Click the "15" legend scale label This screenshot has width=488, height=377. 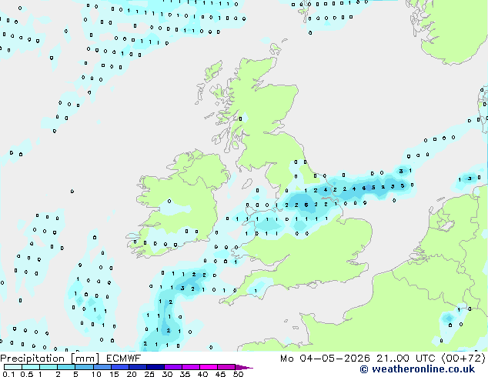(114, 374)
